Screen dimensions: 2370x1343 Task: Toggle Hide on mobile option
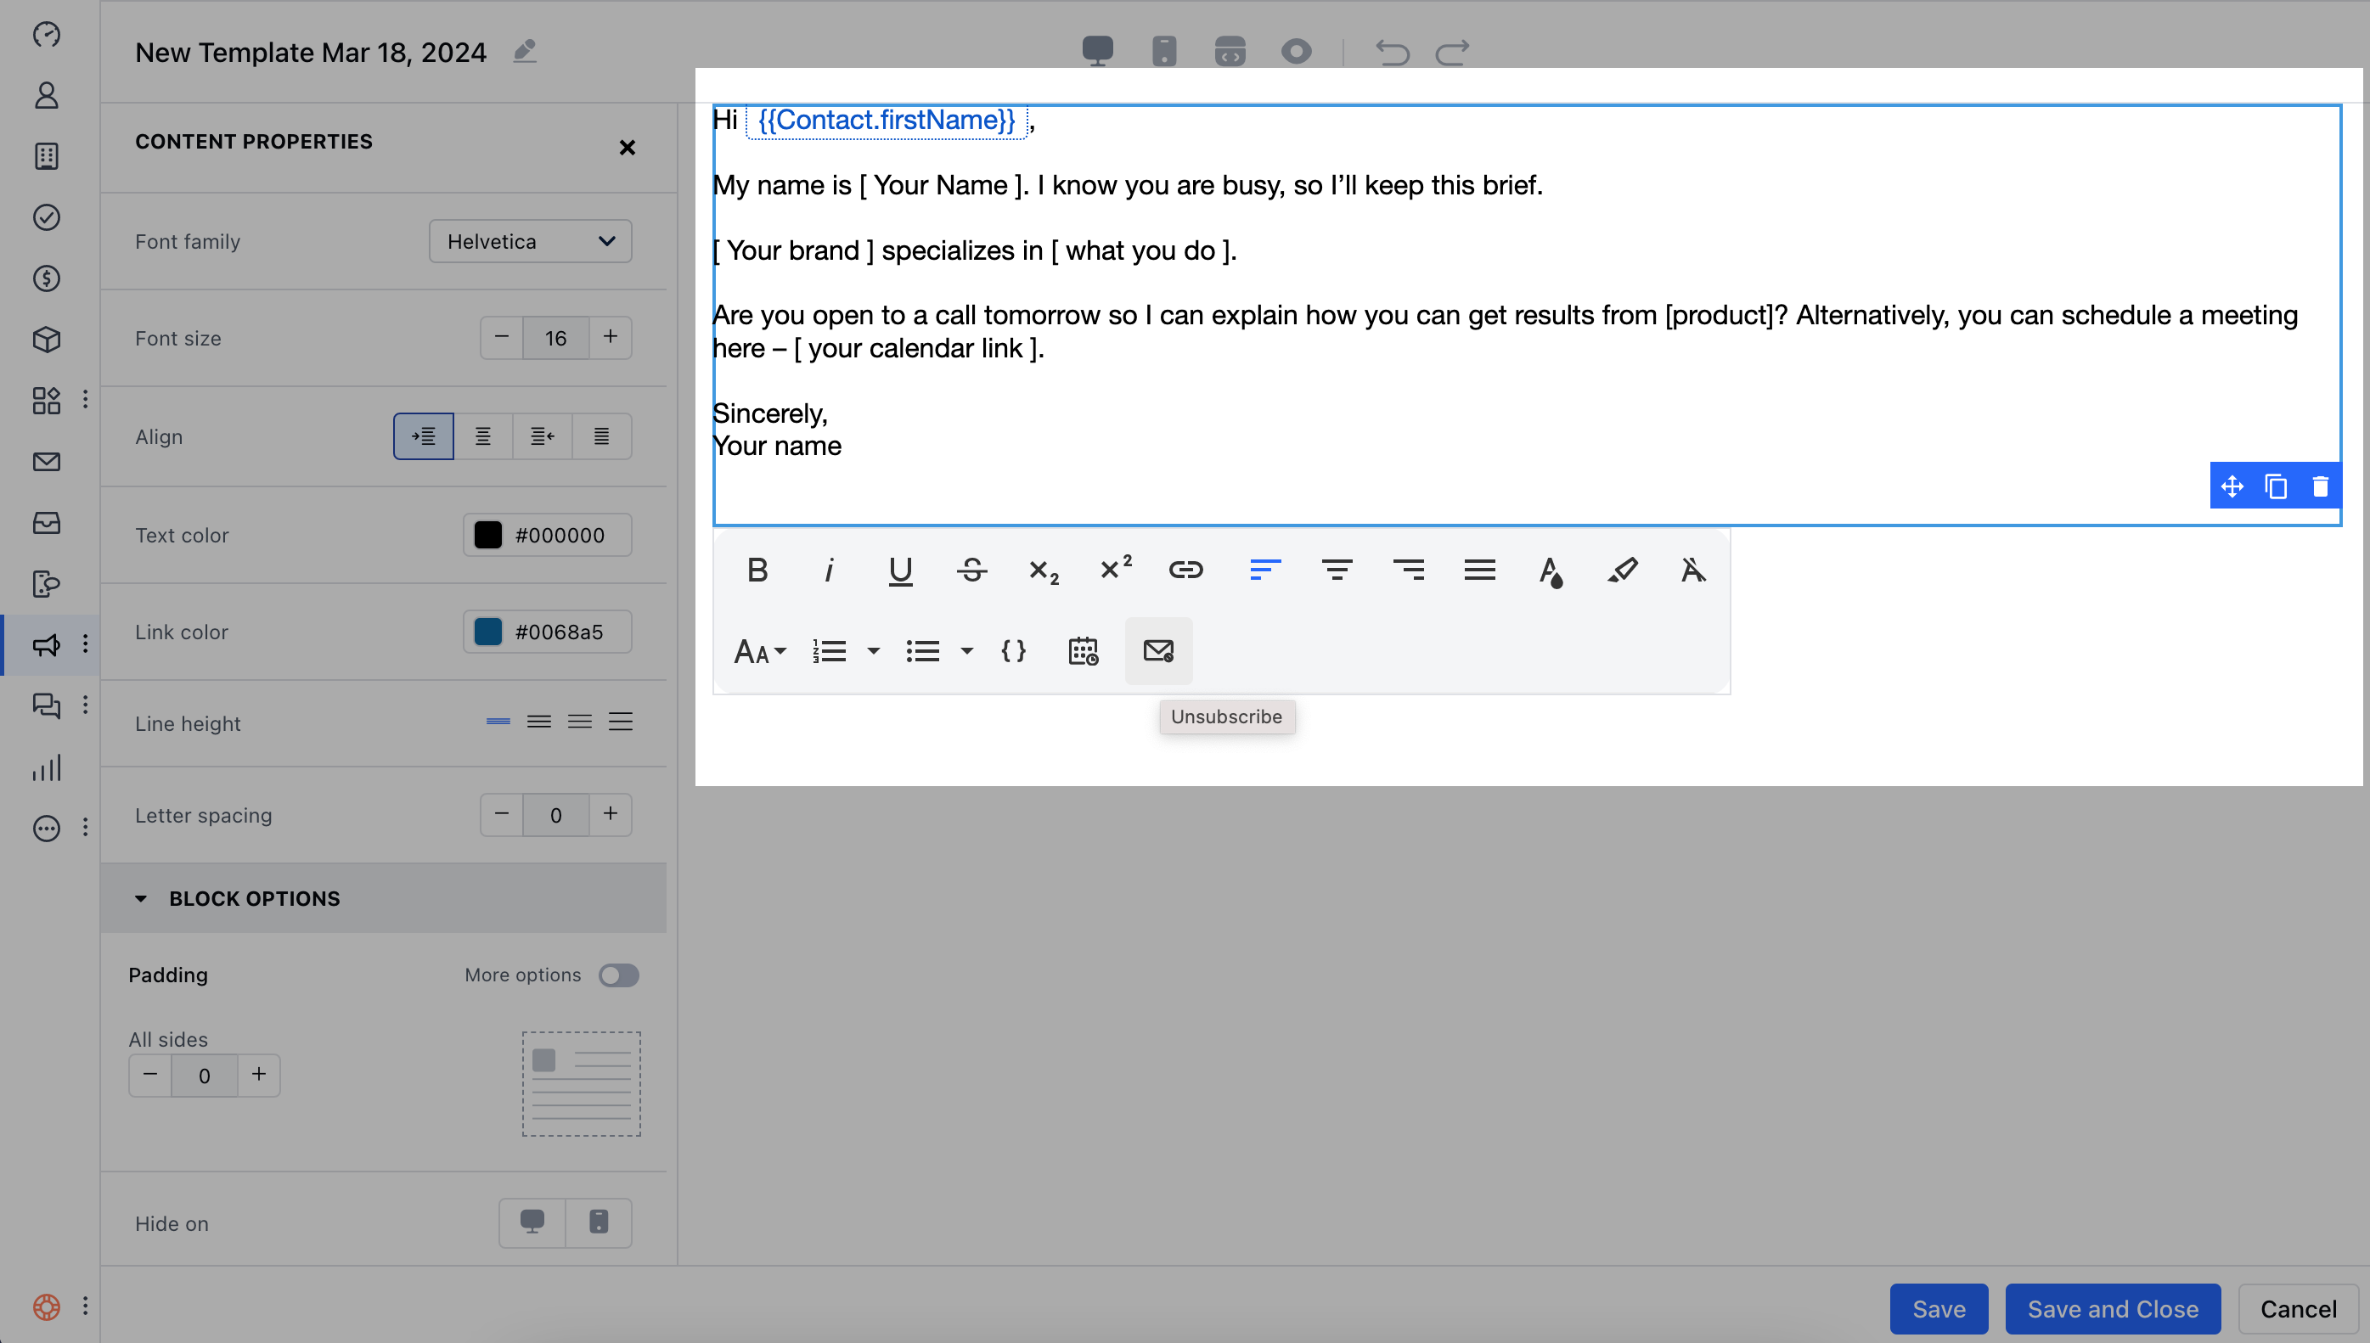(x=599, y=1222)
